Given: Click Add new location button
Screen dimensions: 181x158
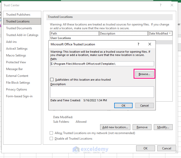Looking at the screenshot, I should (115, 127).
